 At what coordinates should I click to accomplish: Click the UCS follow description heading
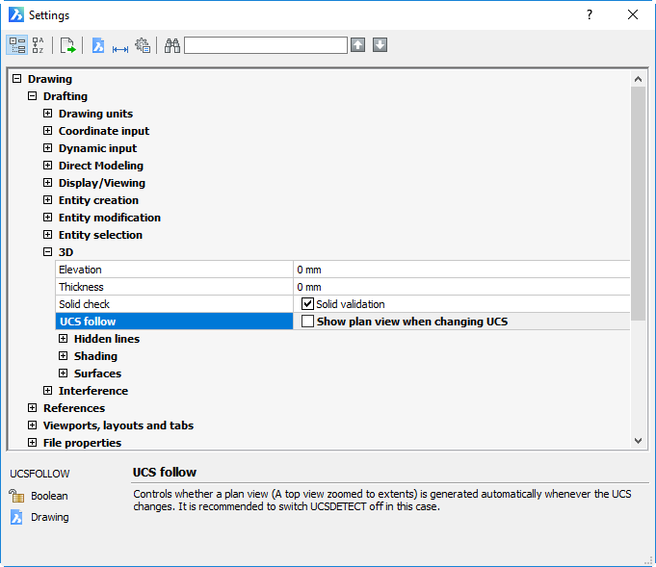(x=165, y=472)
